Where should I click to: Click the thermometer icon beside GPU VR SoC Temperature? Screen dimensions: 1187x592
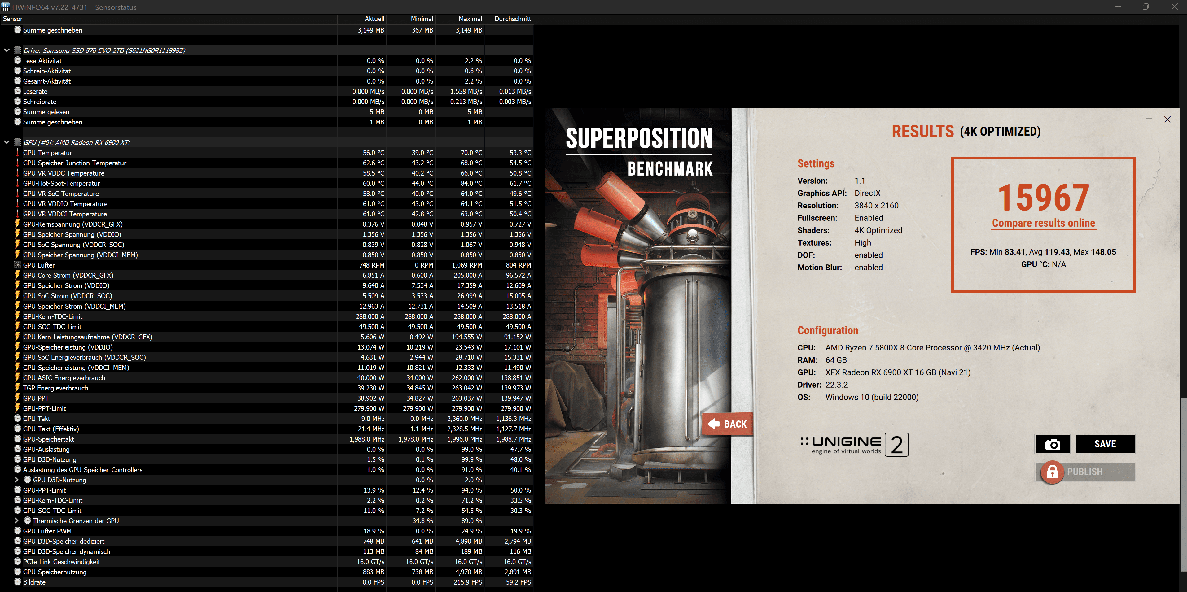coord(18,194)
